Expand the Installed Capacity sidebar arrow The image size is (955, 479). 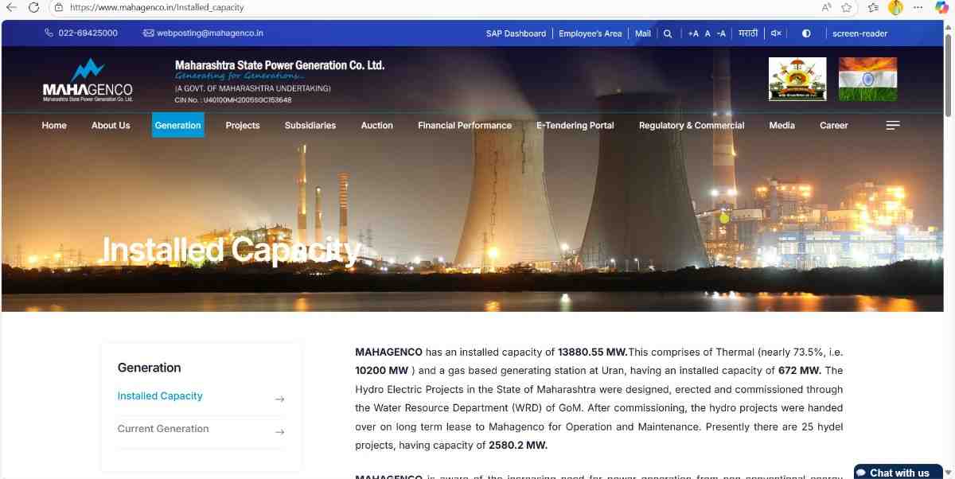[x=279, y=399]
